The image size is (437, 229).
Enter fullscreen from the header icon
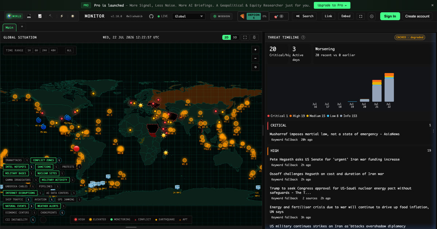point(361,16)
